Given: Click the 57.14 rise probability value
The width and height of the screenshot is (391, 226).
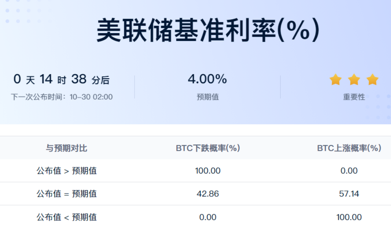Looking at the screenshot, I should [x=349, y=194].
